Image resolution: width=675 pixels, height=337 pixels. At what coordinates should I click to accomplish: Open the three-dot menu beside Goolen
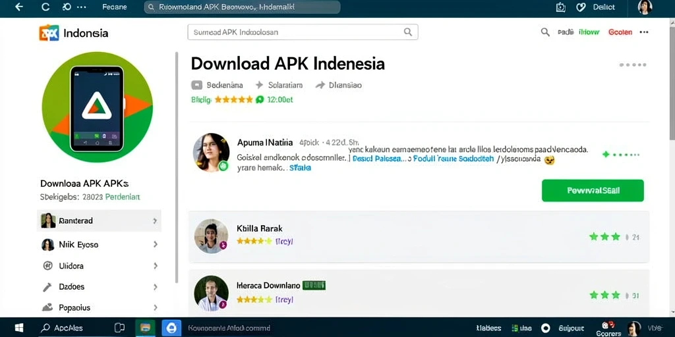click(644, 32)
